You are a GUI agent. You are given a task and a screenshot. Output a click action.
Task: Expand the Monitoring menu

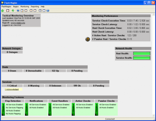pos(25,6)
